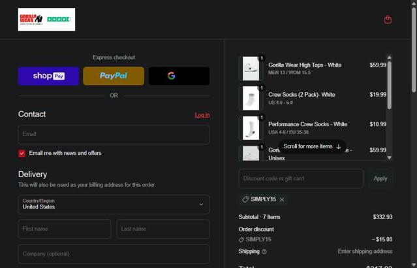Click Scroll for more items button

(312, 146)
